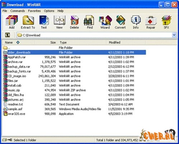Sort list by Modified column header
This screenshot has height=144, width=179.
[x=126, y=42]
